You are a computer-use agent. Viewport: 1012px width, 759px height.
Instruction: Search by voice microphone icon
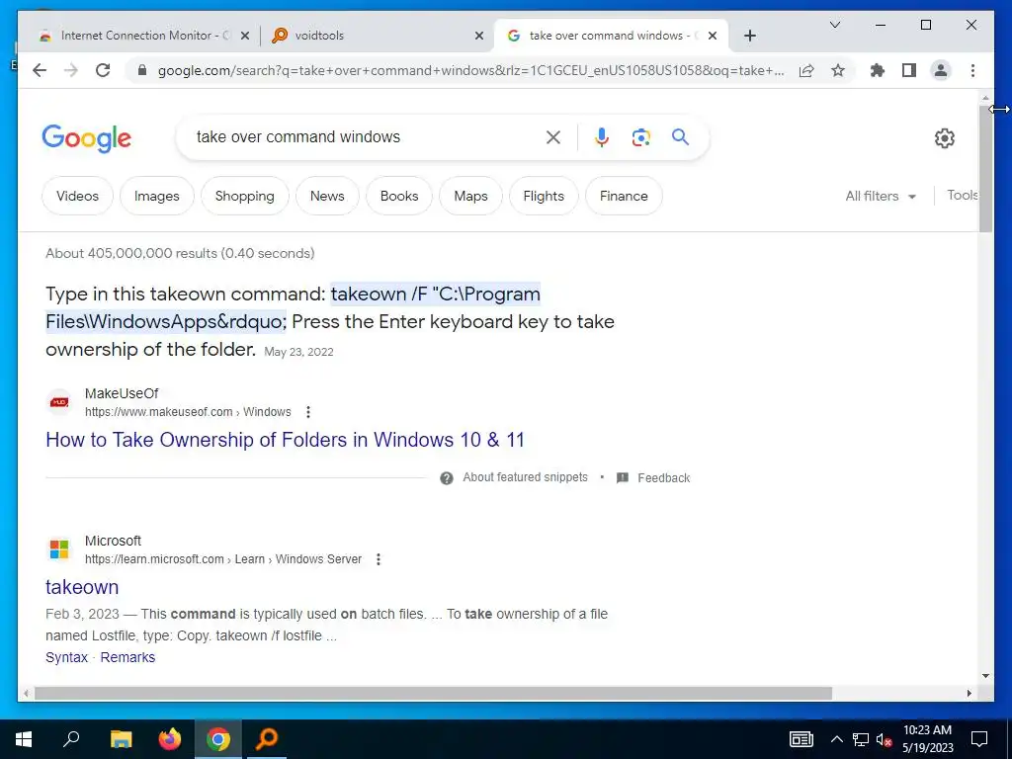(x=602, y=136)
